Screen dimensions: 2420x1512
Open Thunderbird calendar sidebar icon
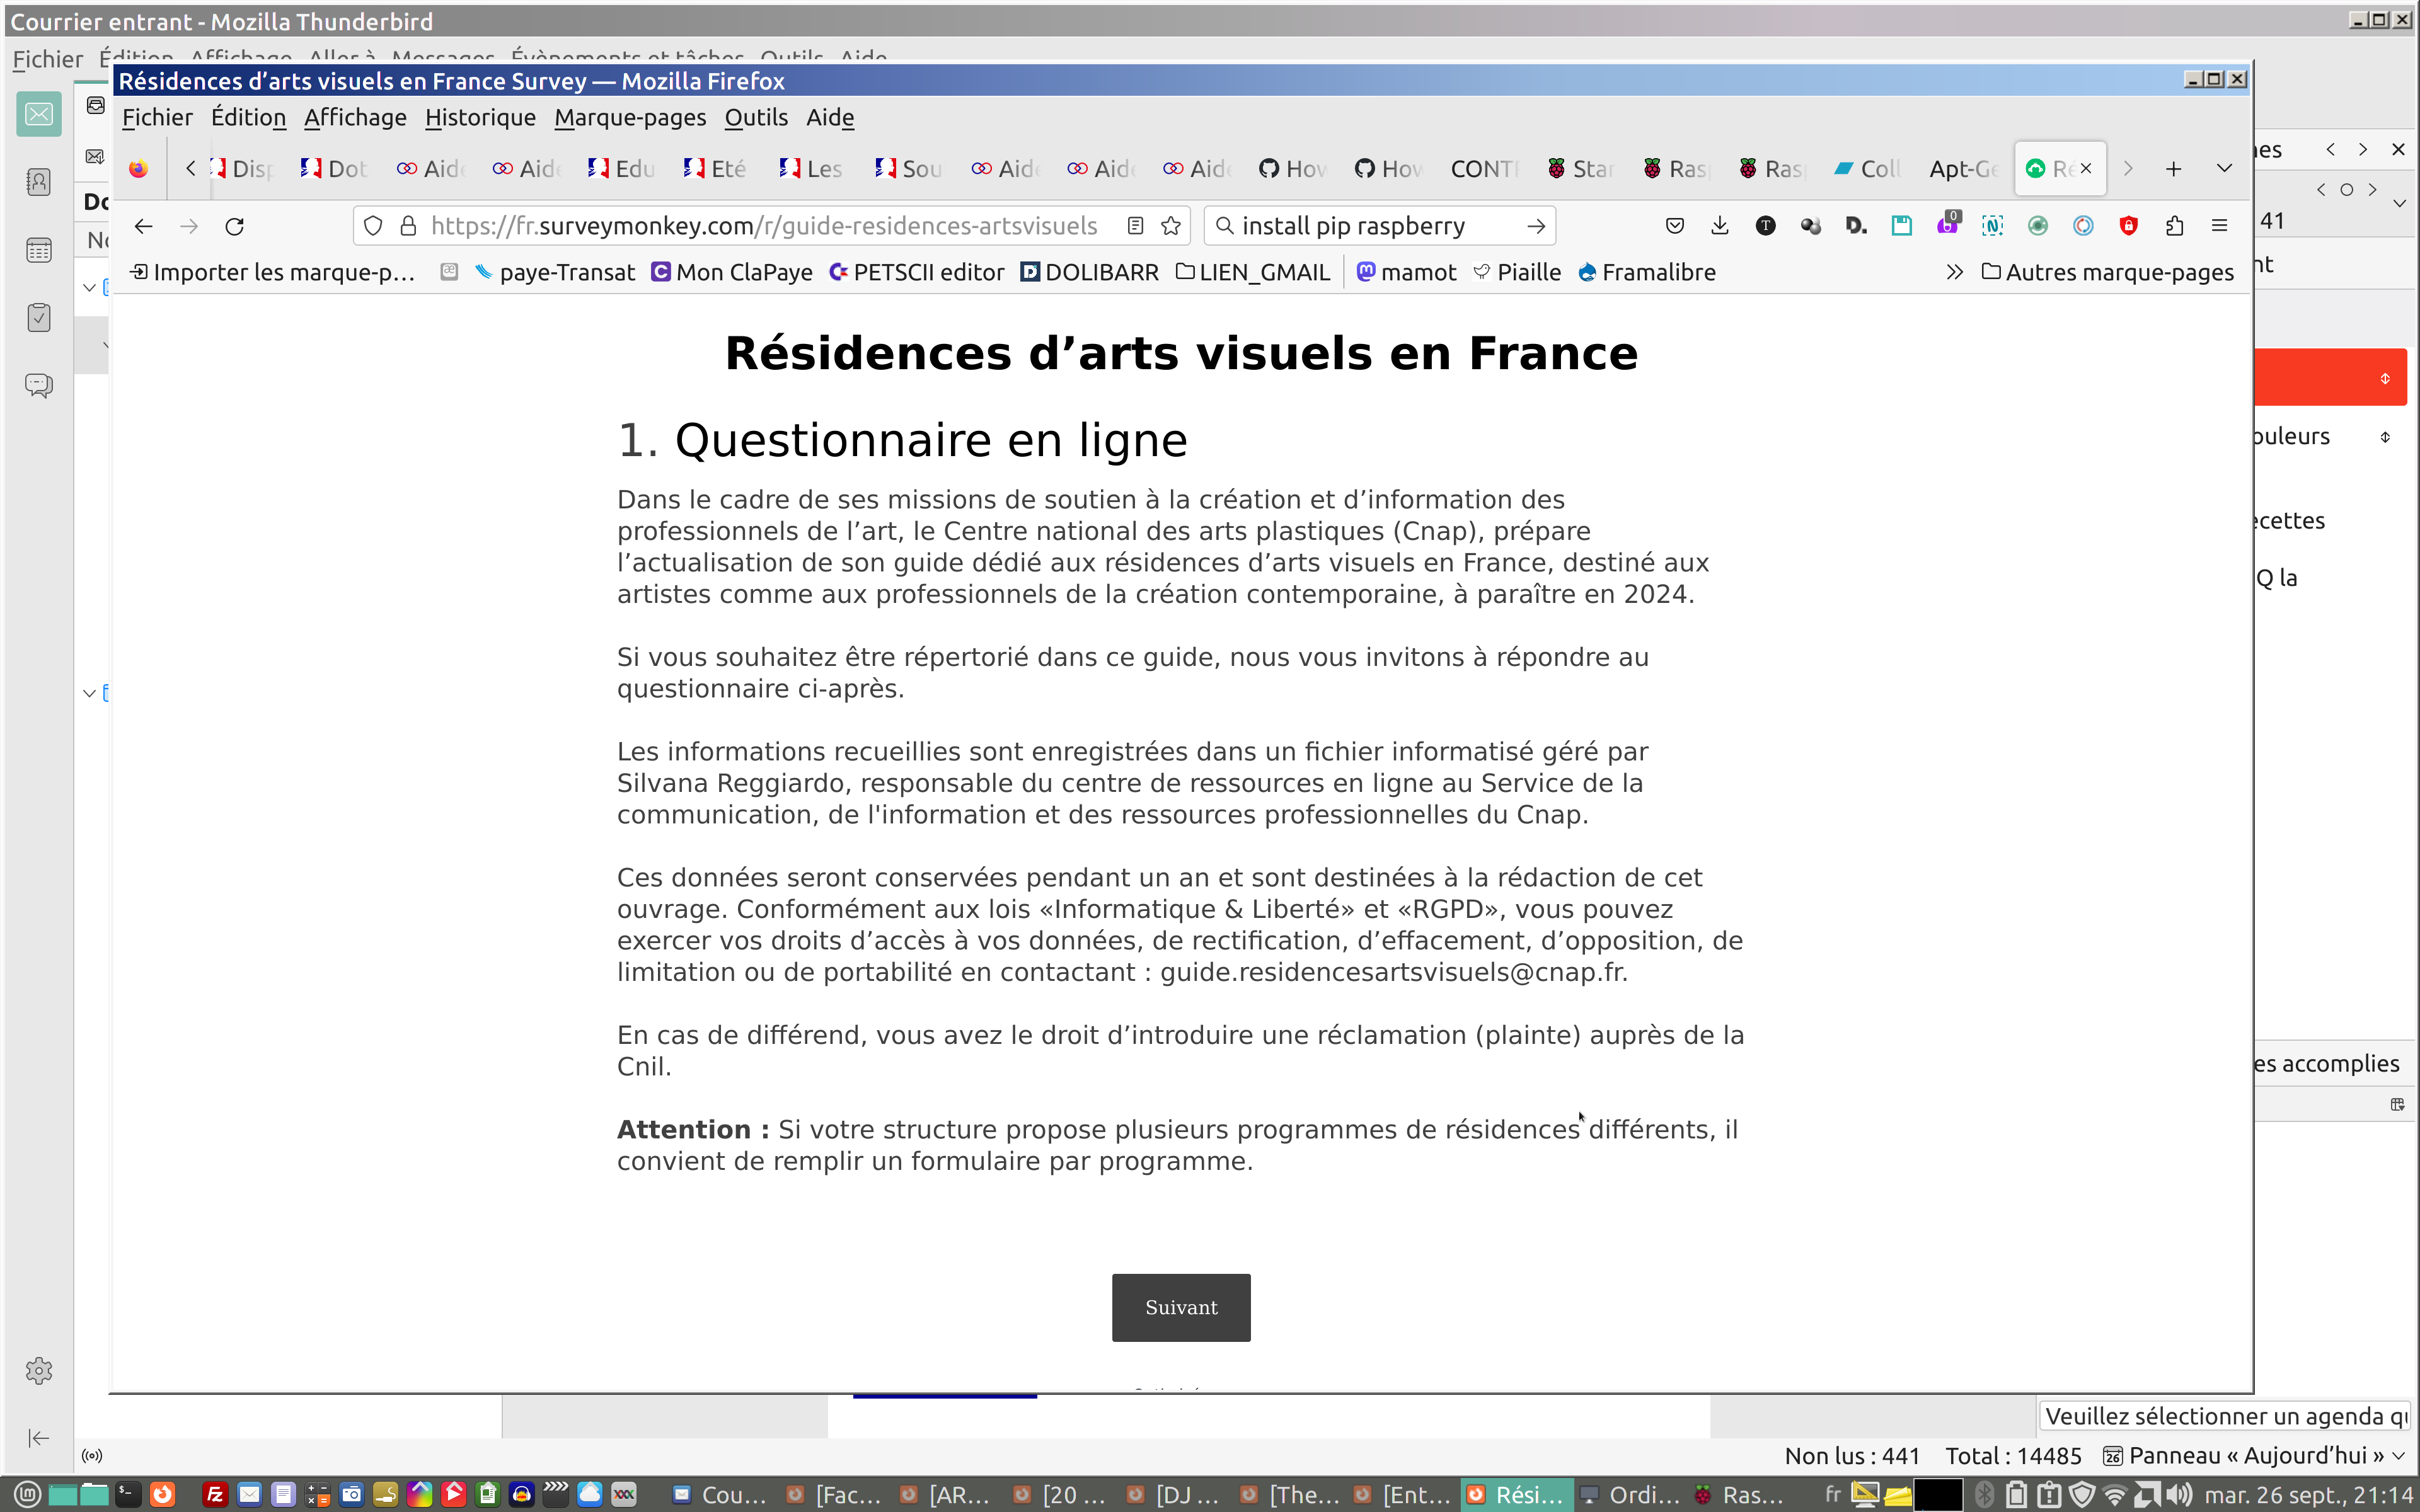click(39, 250)
